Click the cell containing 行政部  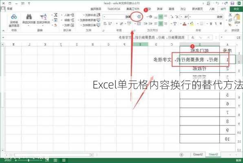click(200, 68)
